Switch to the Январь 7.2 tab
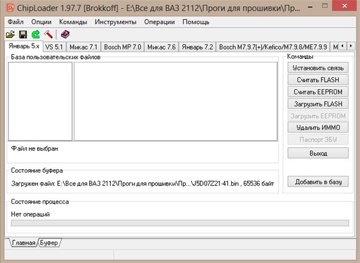 (197, 47)
